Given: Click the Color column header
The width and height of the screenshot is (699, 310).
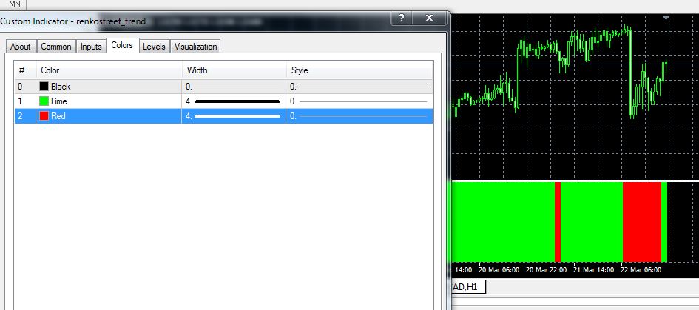Looking at the screenshot, I should [x=109, y=70].
